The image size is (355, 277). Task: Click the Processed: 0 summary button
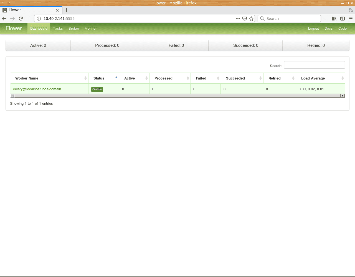coord(107,45)
